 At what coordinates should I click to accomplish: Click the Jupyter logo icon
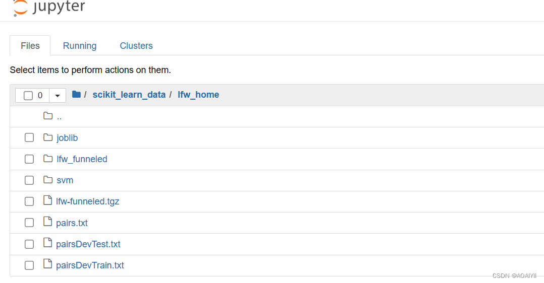pos(20,8)
